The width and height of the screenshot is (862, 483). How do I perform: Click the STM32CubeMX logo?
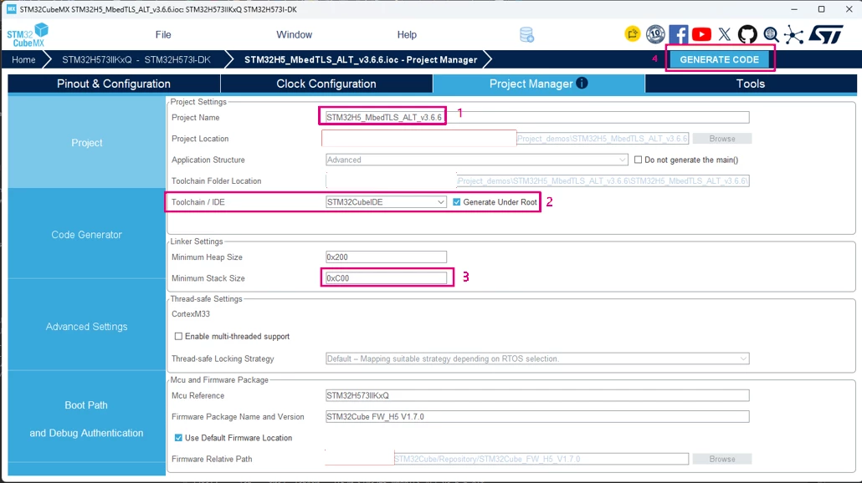pos(28,34)
